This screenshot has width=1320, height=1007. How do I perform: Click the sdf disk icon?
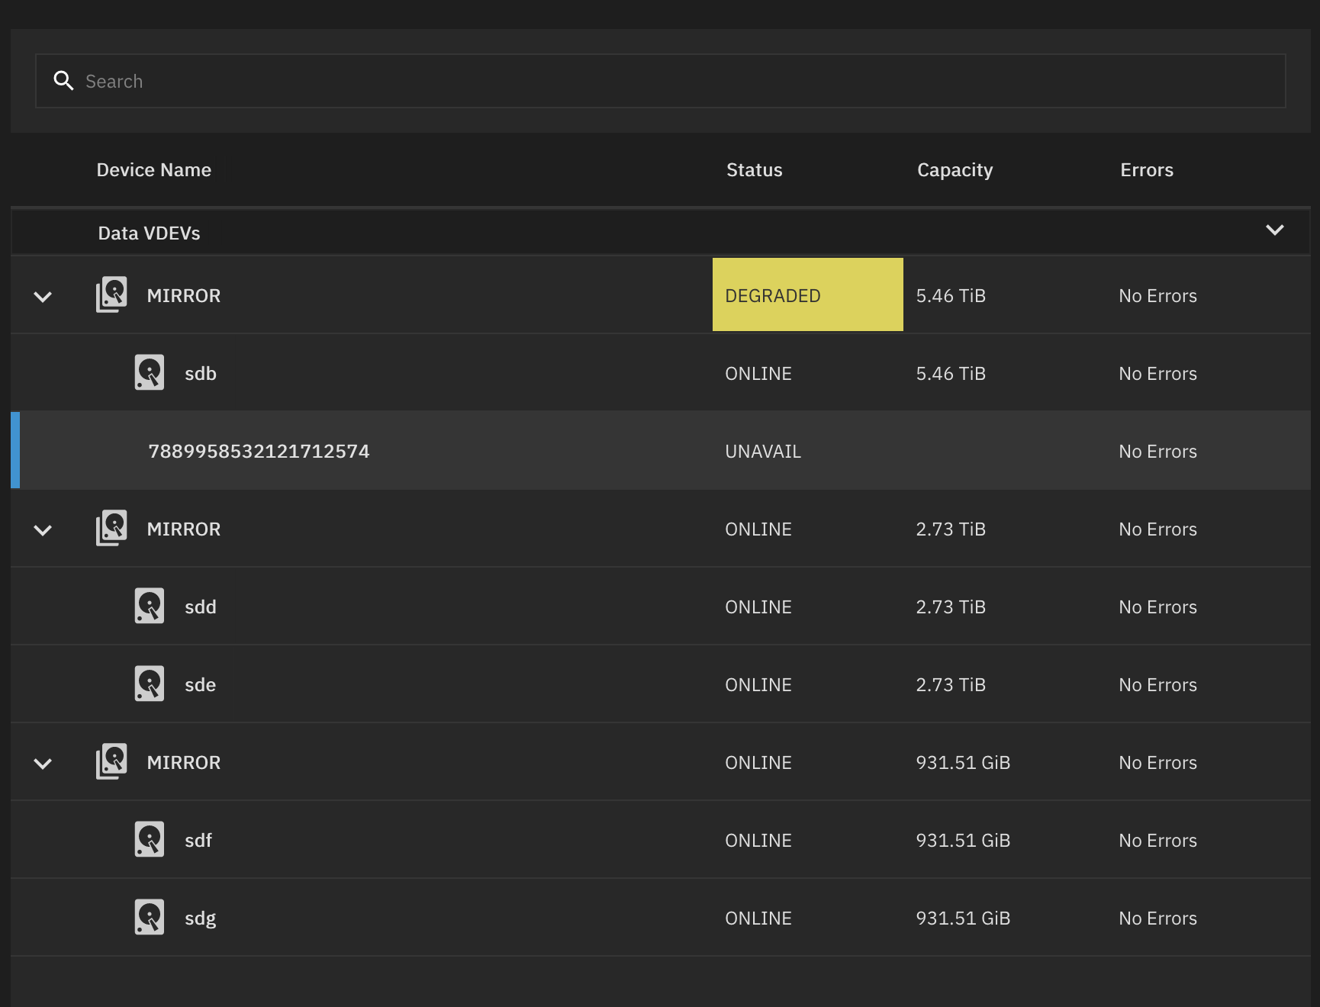(x=150, y=840)
